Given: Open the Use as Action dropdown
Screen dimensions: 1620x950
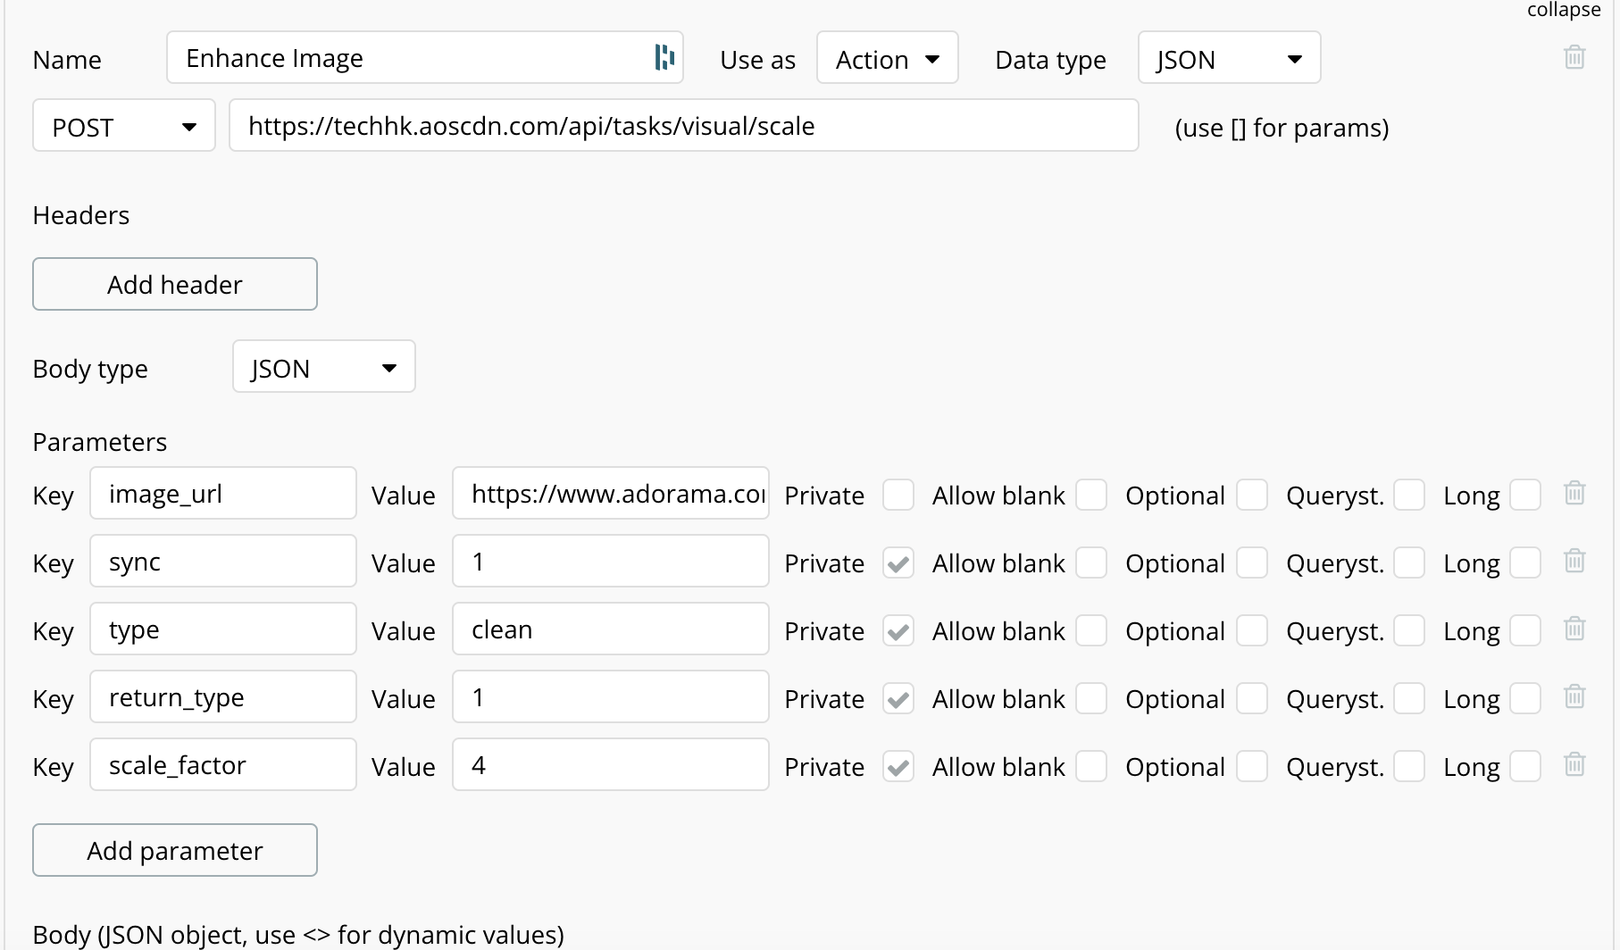Looking at the screenshot, I should 888,58.
